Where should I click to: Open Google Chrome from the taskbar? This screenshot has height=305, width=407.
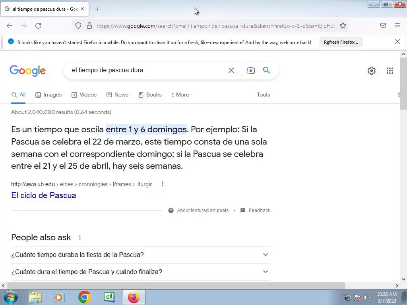click(x=84, y=297)
